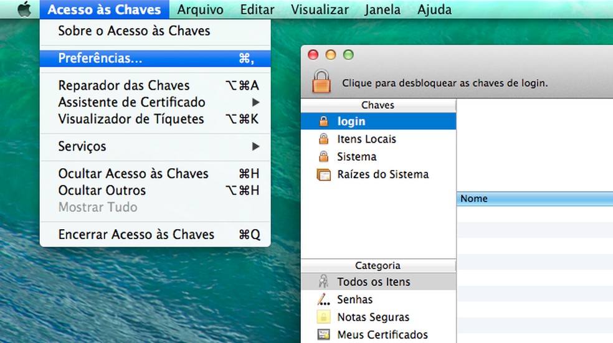Image resolution: width=613 pixels, height=343 pixels.
Task: Zoom the window with the green button
Action: coord(348,55)
